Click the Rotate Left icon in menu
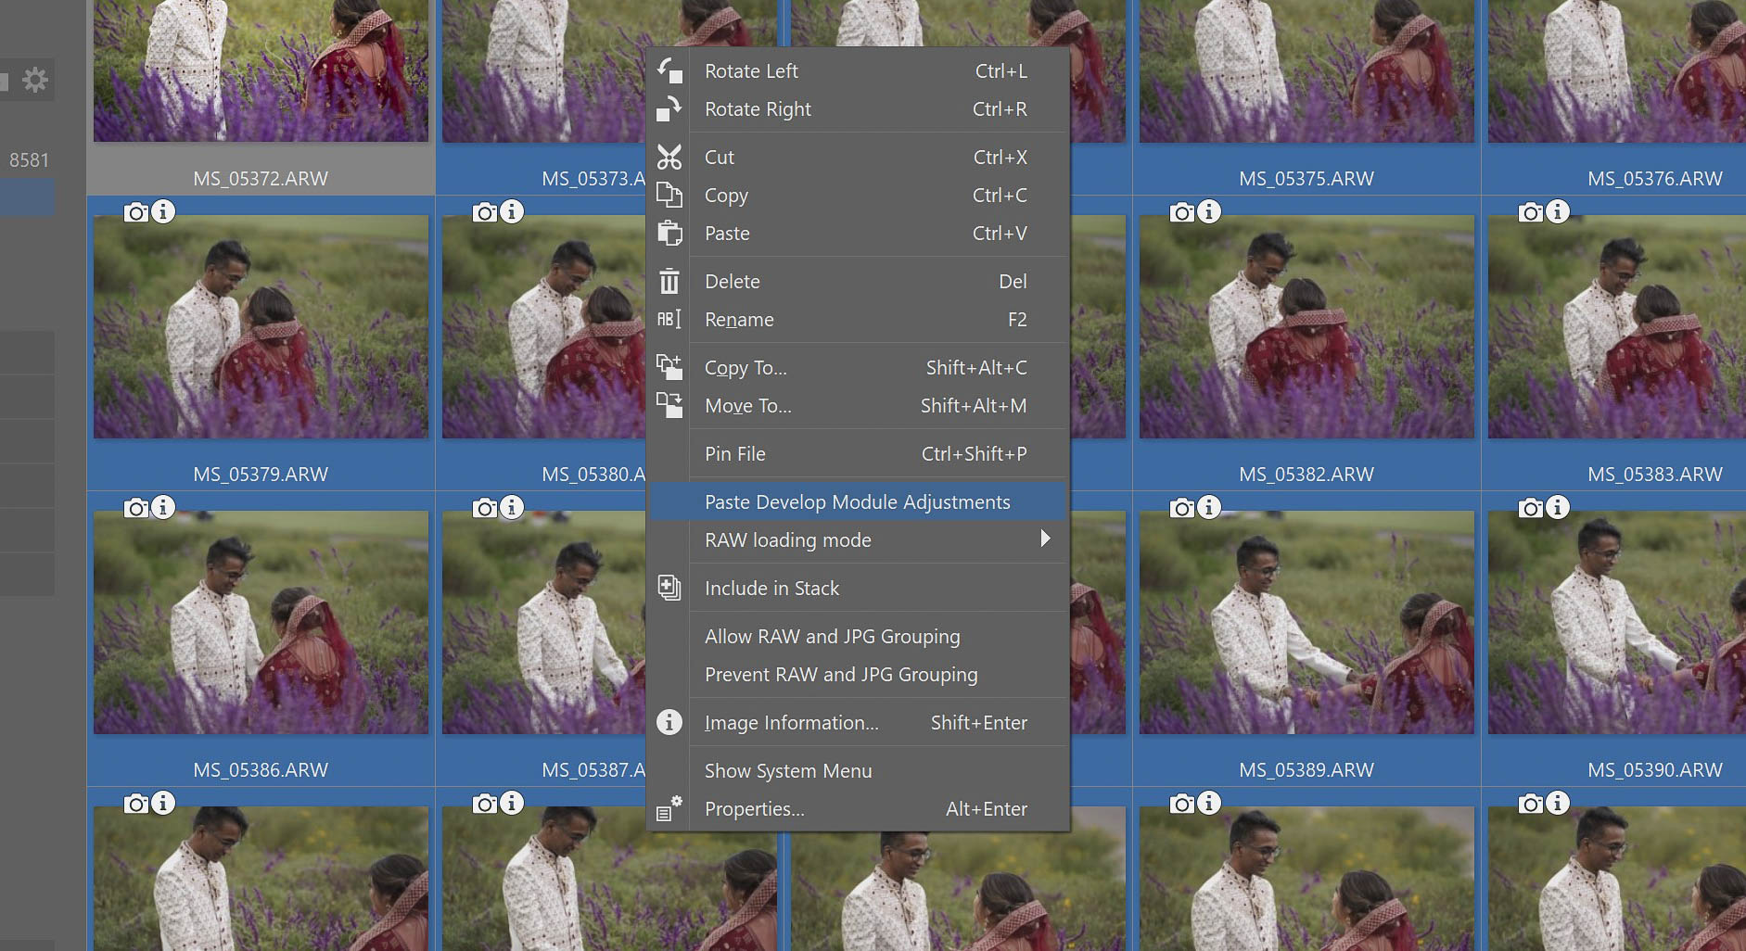 point(669,71)
